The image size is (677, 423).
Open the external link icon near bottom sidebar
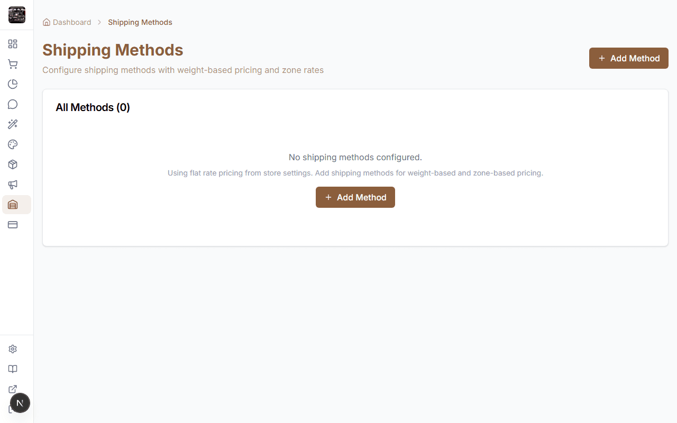(13, 389)
